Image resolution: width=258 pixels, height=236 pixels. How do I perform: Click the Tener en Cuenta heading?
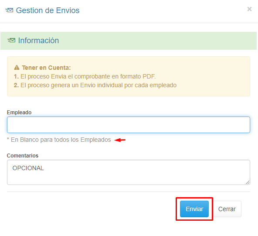click(46, 68)
